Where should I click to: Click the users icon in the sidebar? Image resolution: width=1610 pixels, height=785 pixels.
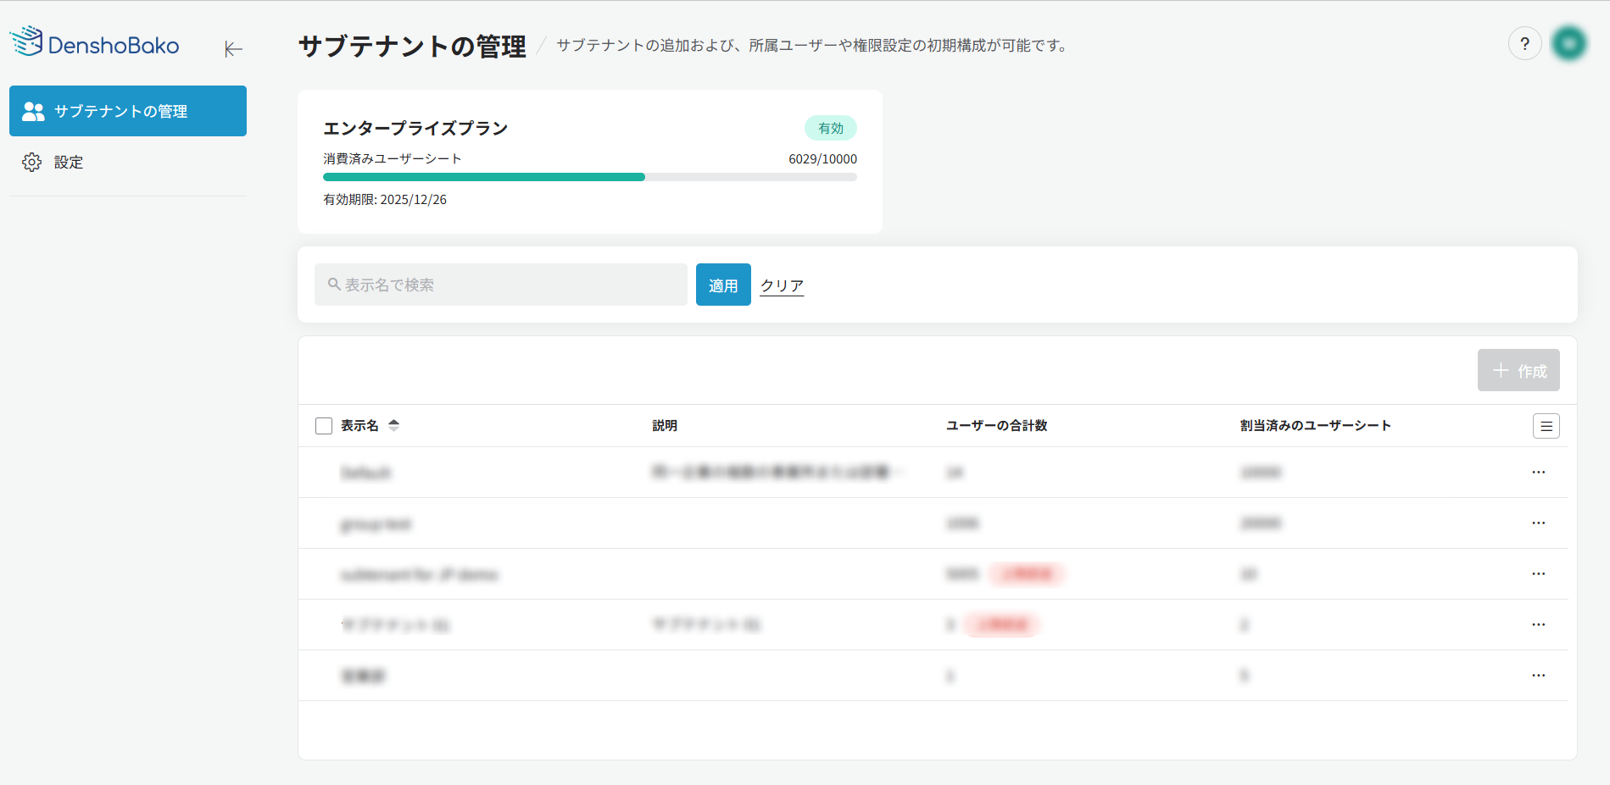tap(33, 111)
